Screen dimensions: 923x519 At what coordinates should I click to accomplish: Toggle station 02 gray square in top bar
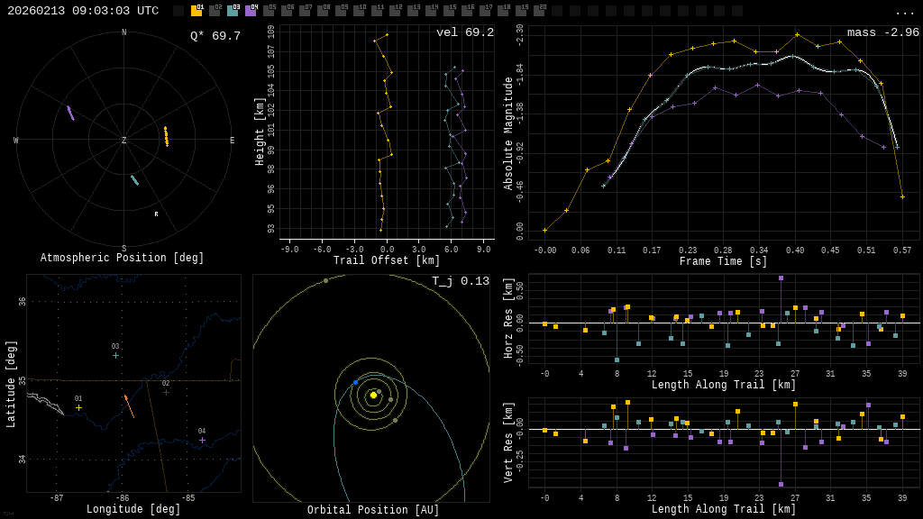coord(215,11)
